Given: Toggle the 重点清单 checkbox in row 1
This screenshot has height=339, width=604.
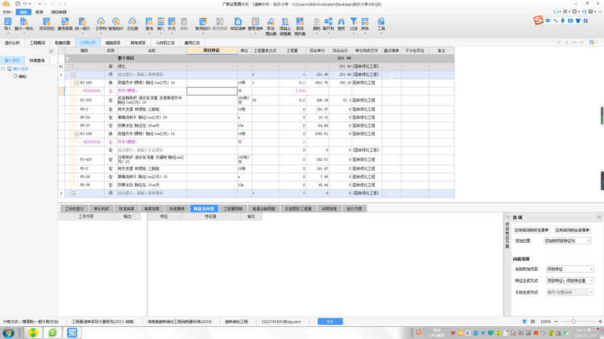Looking at the screenshot, I should coord(391,75).
